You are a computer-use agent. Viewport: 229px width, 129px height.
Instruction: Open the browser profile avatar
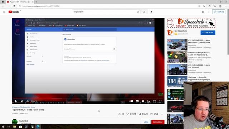[x=220, y=6]
